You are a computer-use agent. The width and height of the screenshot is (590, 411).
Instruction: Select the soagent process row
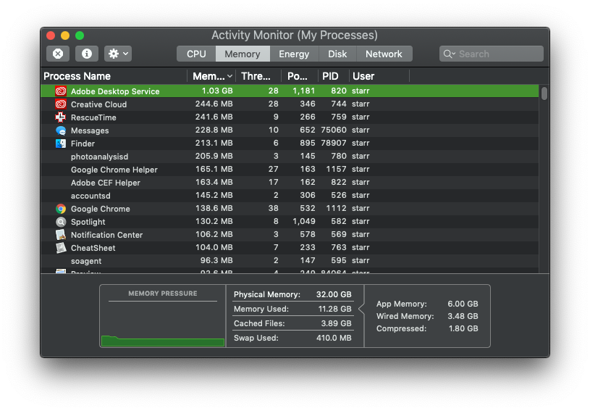coord(290,261)
